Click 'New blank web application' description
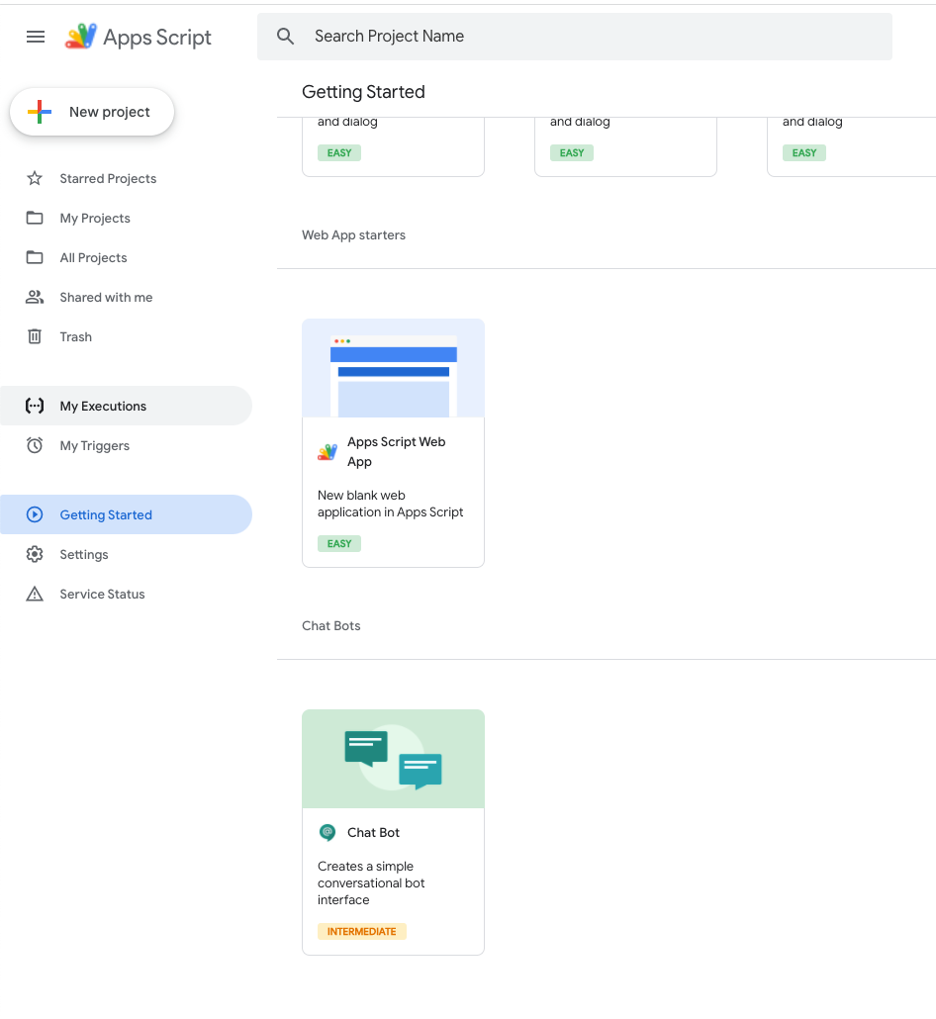This screenshot has height=1019, width=936. [390, 504]
